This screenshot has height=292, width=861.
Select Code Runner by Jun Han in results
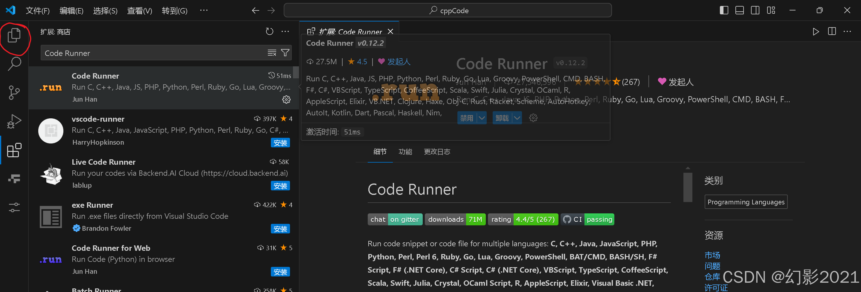click(164, 88)
